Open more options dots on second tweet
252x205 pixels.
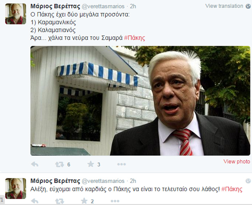click(x=115, y=201)
